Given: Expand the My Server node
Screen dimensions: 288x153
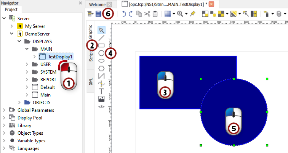Looking at the screenshot, I should coord(11,26).
